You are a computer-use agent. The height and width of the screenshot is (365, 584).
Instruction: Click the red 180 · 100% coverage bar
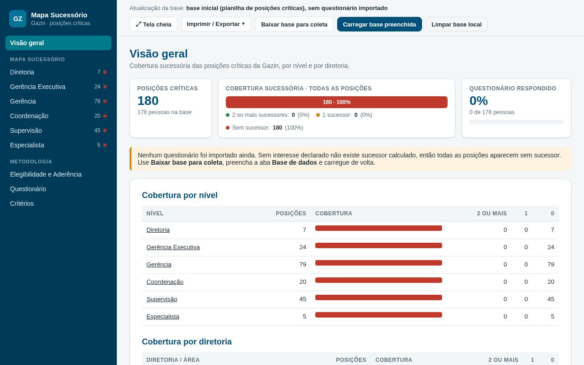[x=337, y=102]
